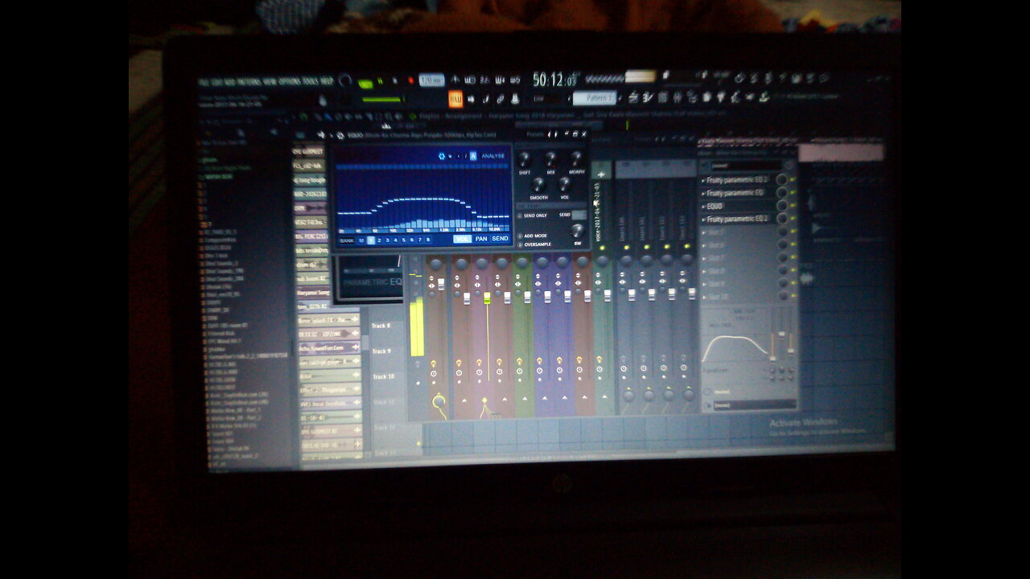Screen dimensions: 1030x579
Task: Open the Pattern 1 selector
Action: (x=595, y=98)
